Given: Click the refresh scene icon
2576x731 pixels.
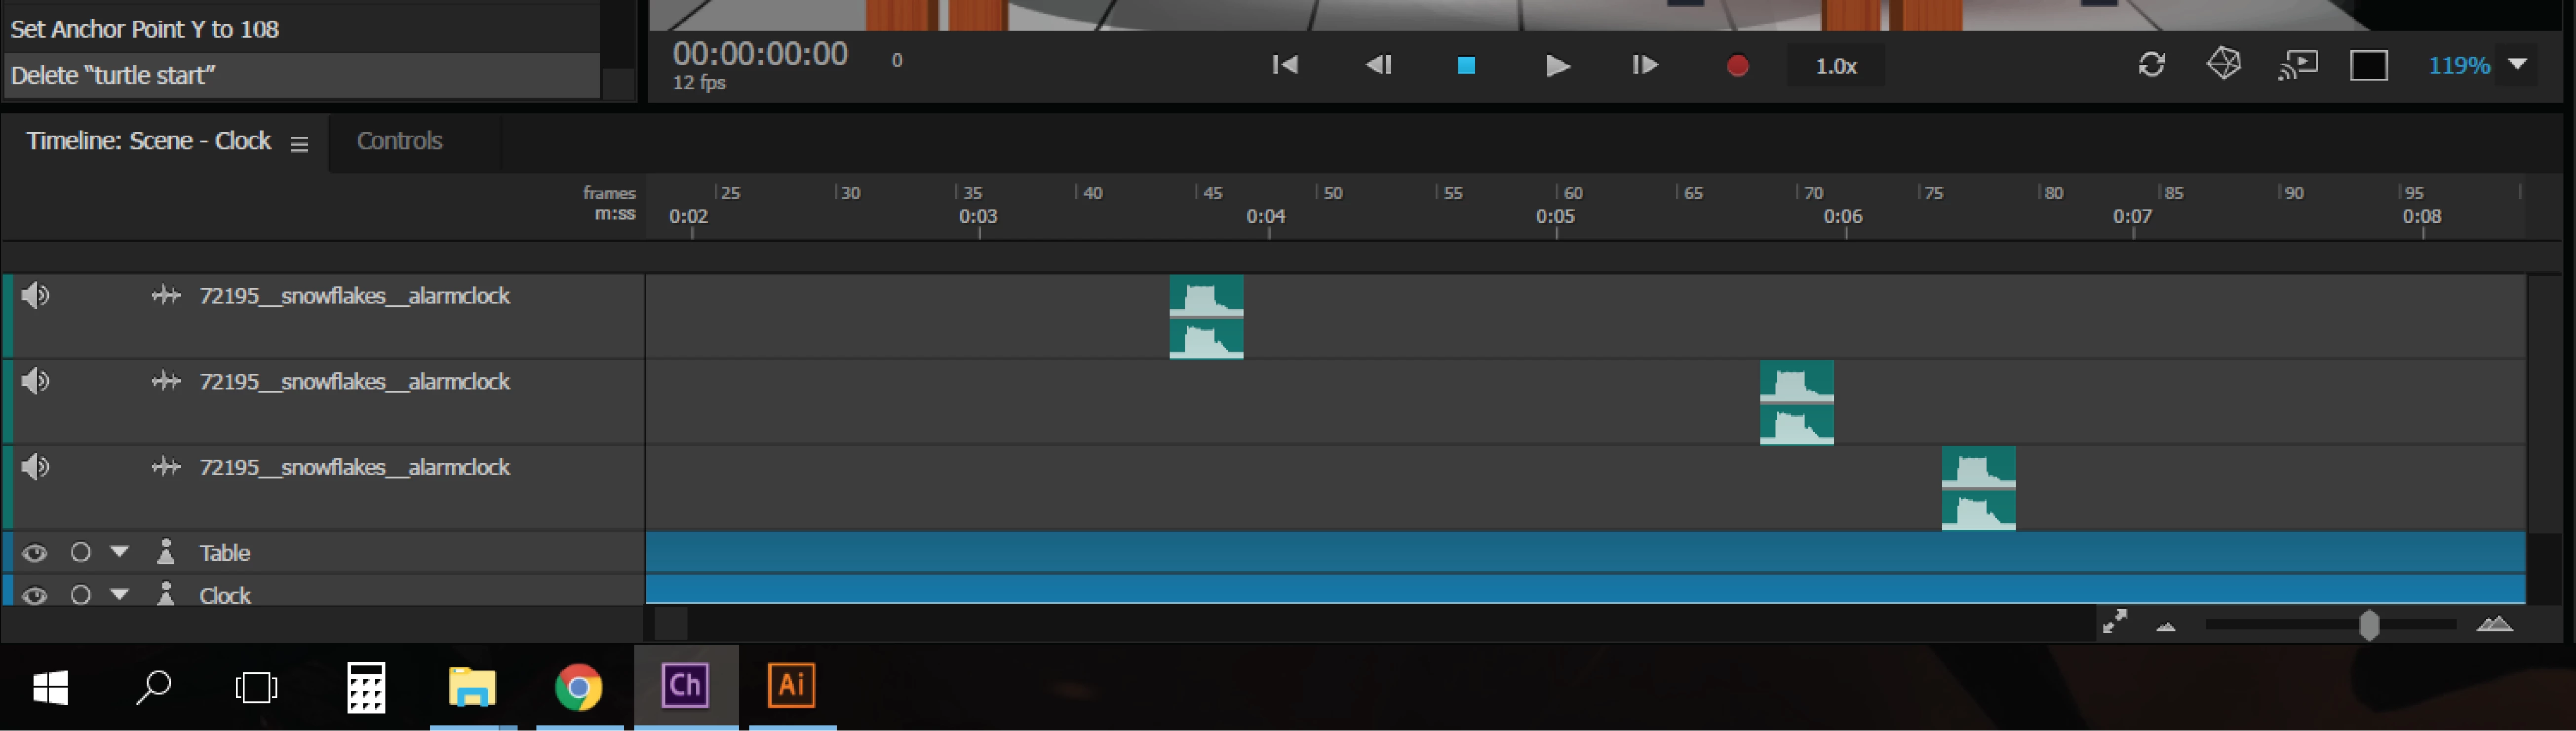Looking at the screenshot, I should 2151,66.
